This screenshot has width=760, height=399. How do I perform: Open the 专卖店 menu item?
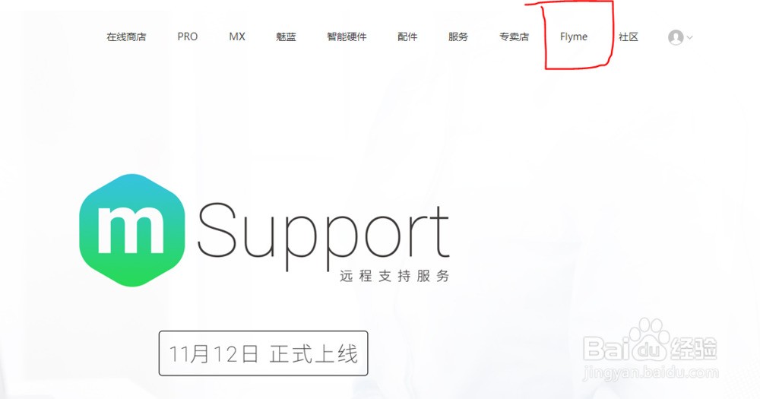pyautogui.click(x=514, y=36)
